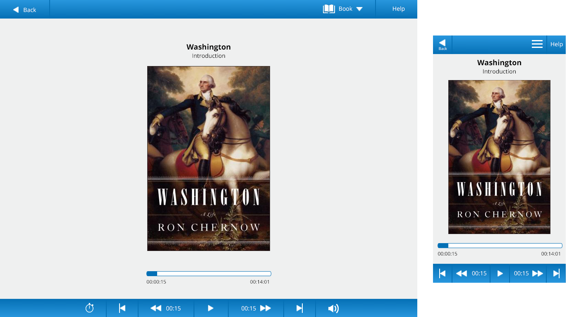The height and width of the screenshot is (317, 567).
Task: Seek on the wide player progress bar
Action: [x=209, y=274]
